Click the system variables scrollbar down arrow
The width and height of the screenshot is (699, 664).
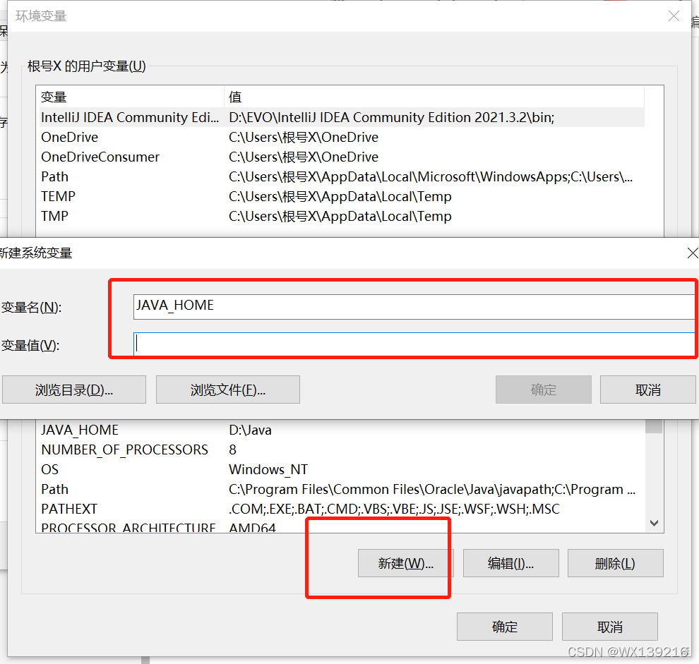coord(654,523)
